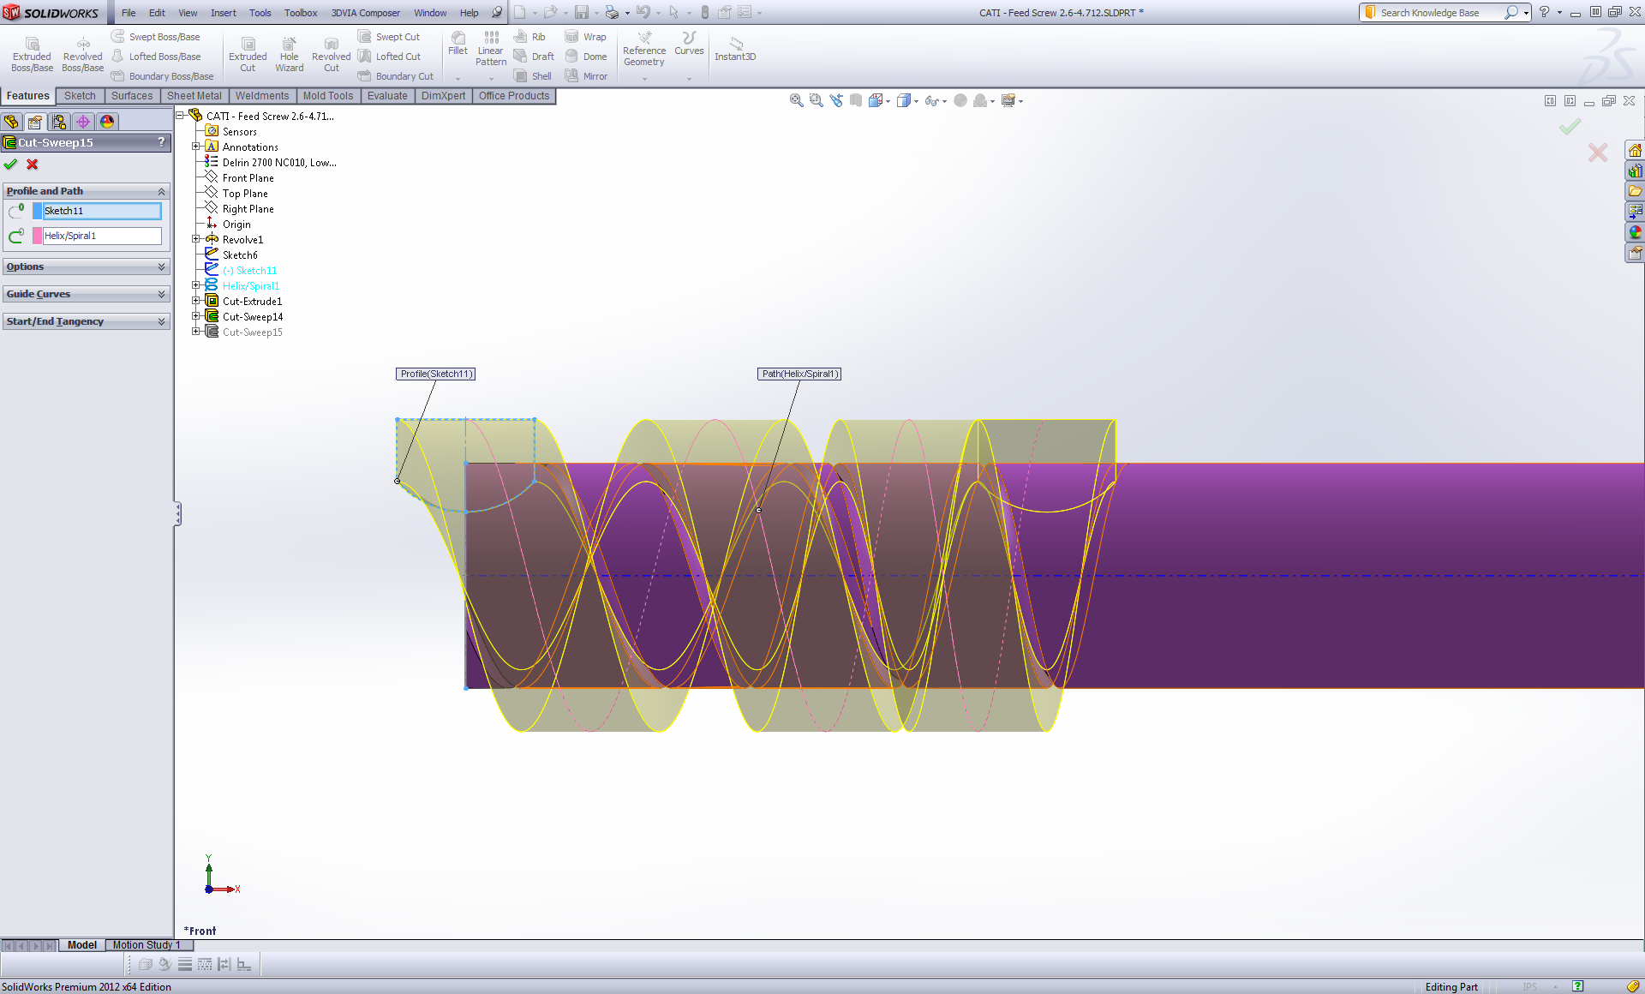Accept Cut-Sweep15 with green checkmark
Screen dimensions: 1645x994
click(x=10, y=165)
